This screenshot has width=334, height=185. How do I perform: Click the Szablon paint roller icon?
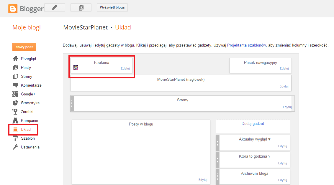pyautogui.click(x=15, y=138)
